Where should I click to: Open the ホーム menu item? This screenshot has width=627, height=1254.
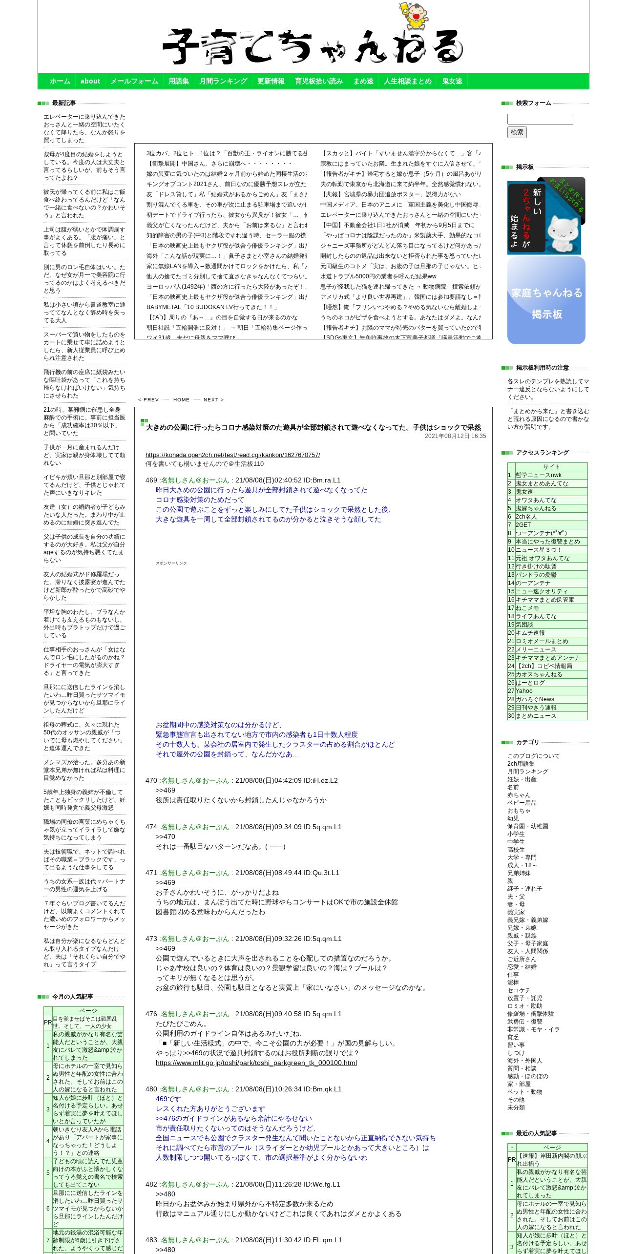(60, 81)
